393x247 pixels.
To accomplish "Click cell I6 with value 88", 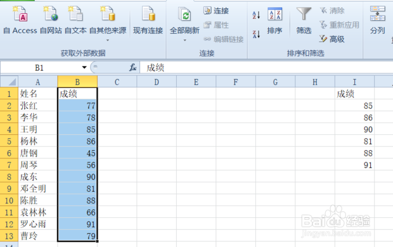I will pyautogui.click(x=355, y=153).
